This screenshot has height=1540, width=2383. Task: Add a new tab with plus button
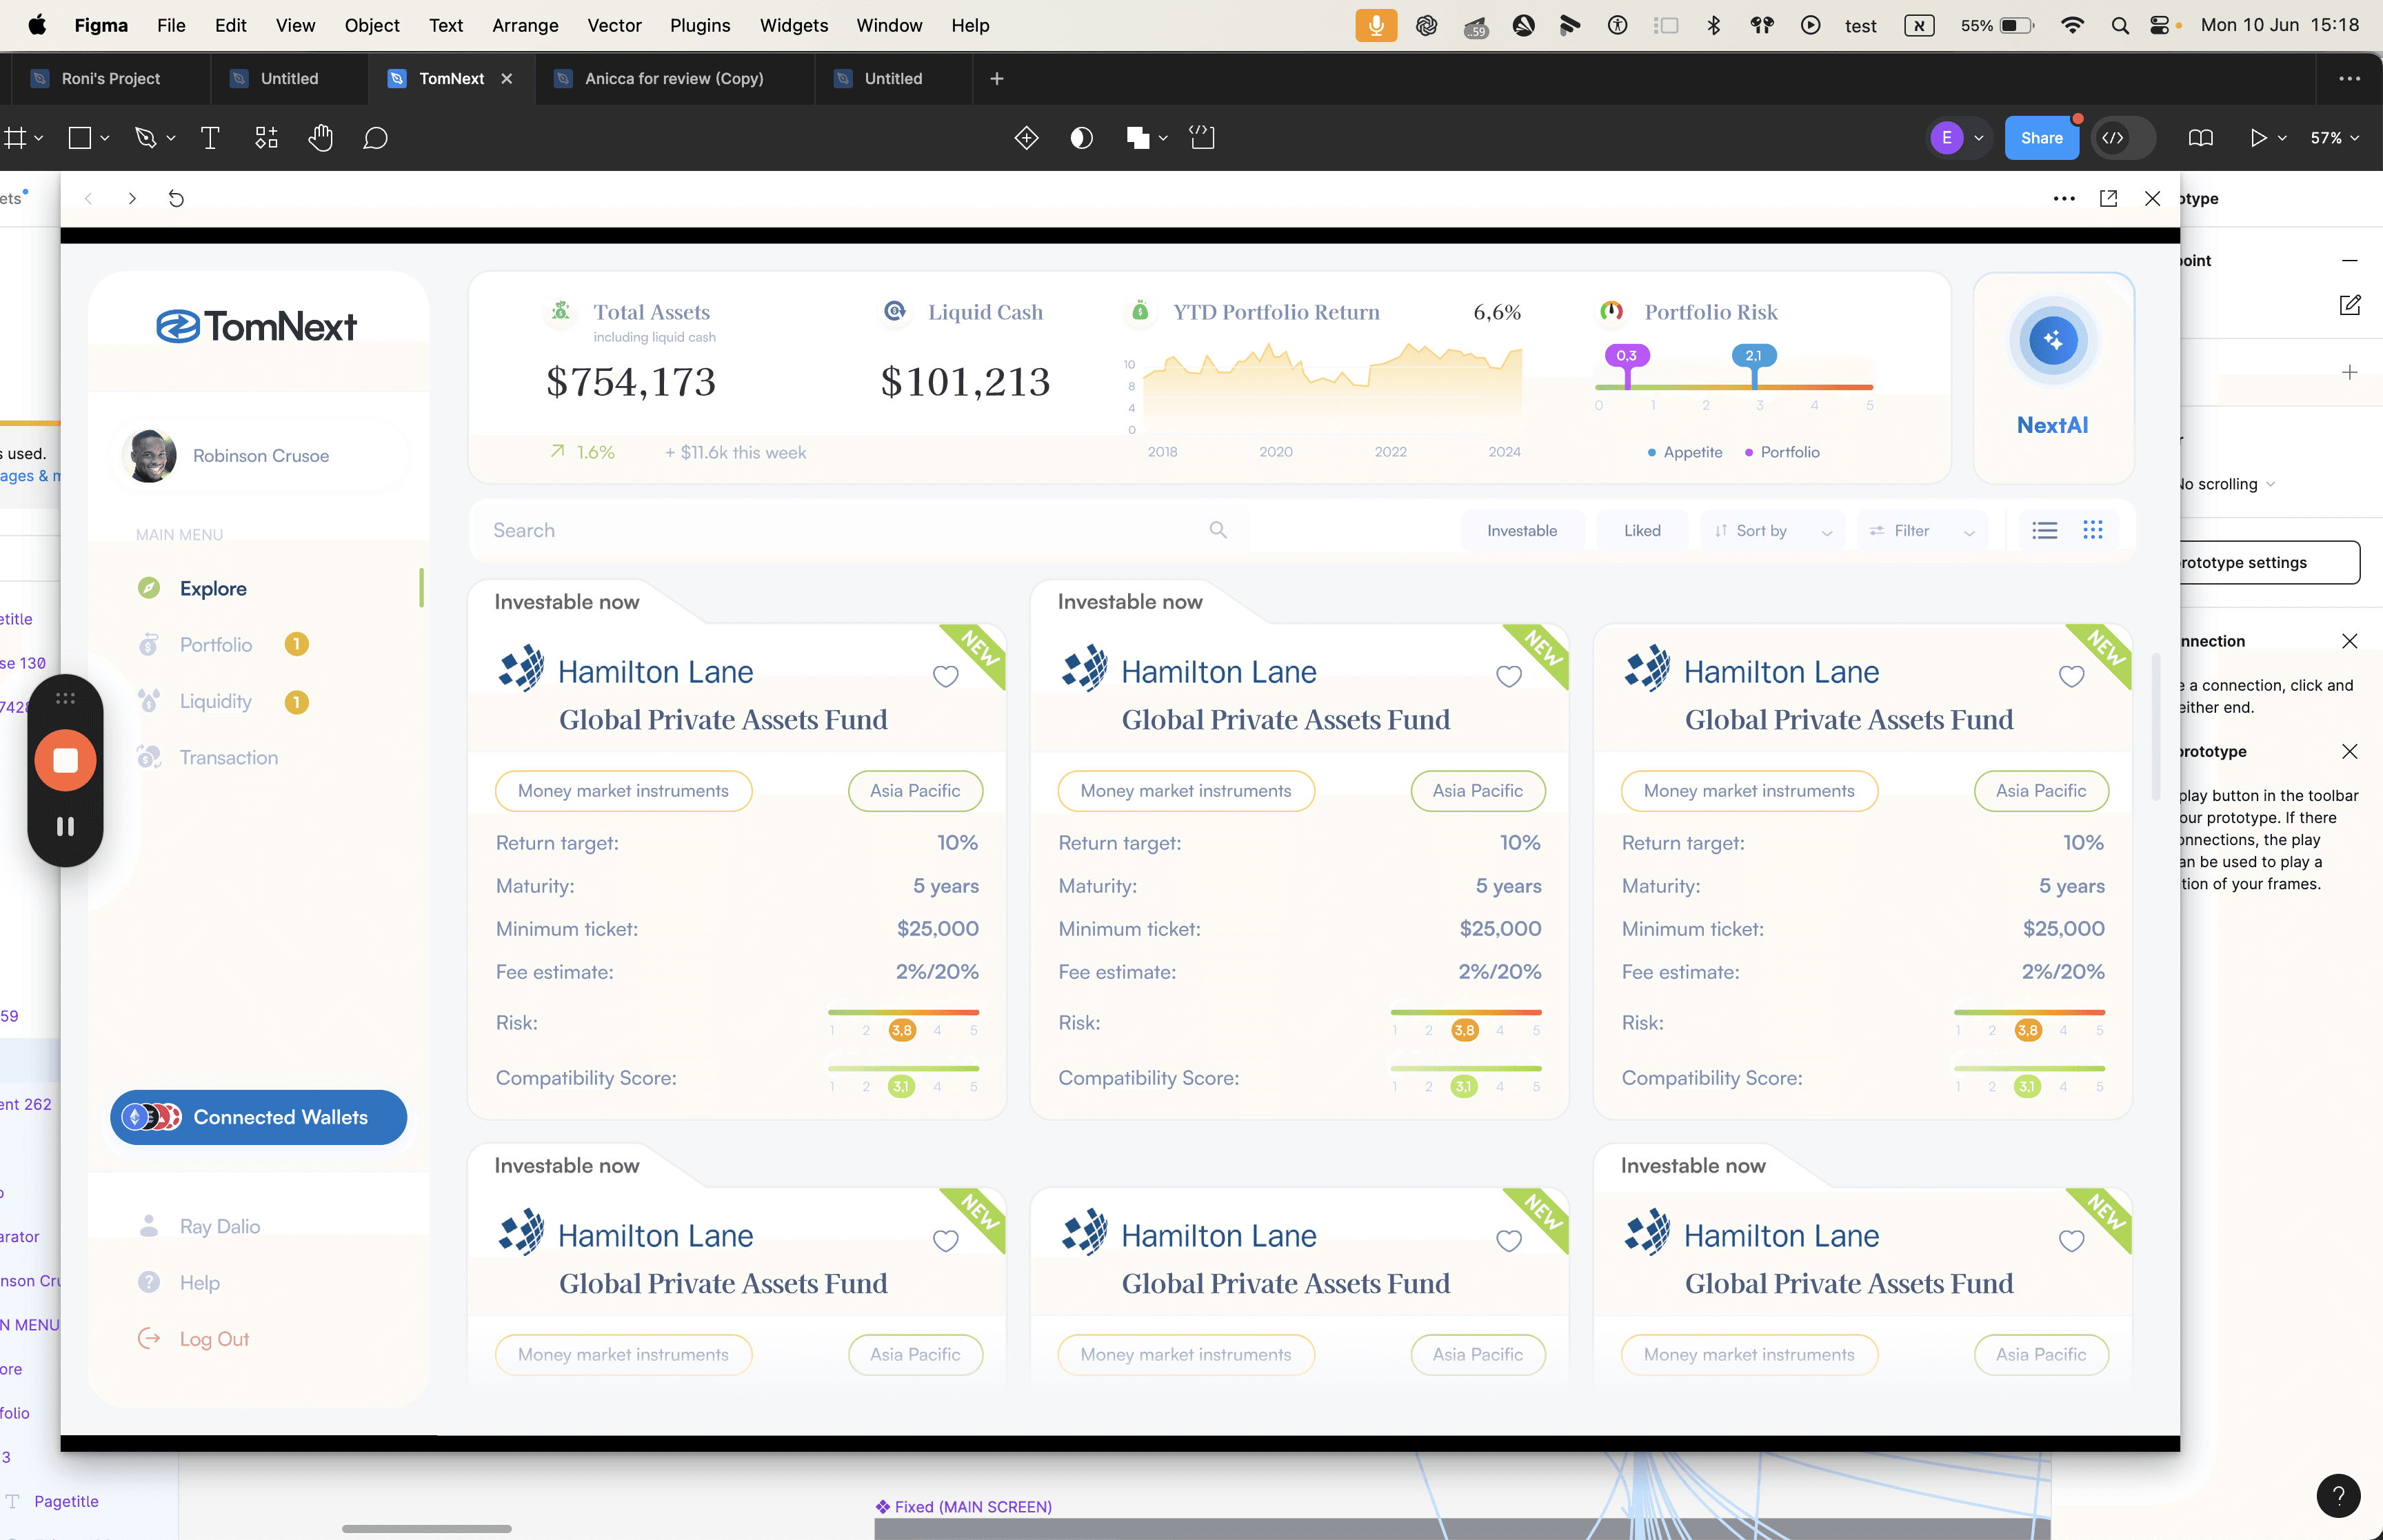point(997,78)
